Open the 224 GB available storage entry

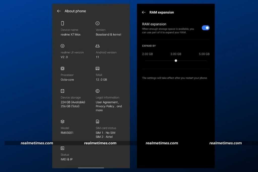pyautogui.click(x=73, y=102)
